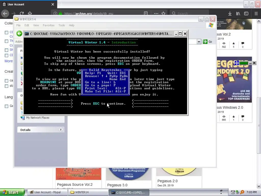
Task: Toggle reader view in the address bar
Action: pos(146,14)
